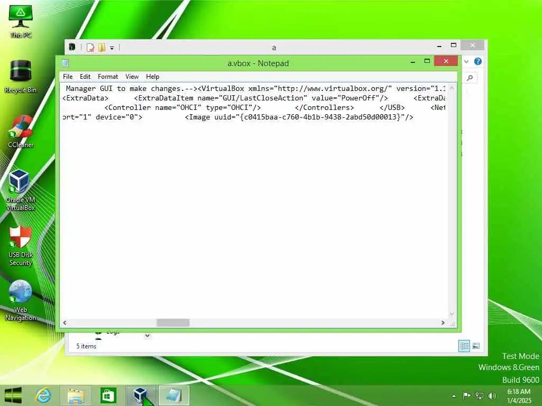Image resolution: width=542 pixels, height=406 pixels.
Task: Launch CCleaner from the desktop
Action: click(x=21, y=132)
